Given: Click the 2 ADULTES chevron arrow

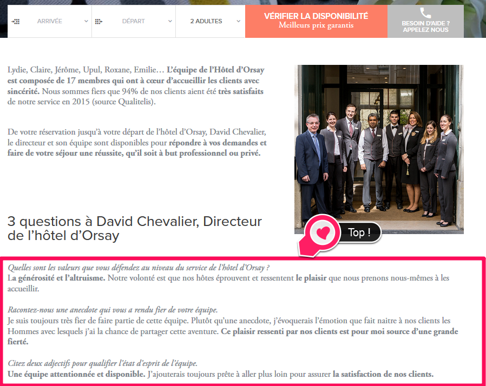Looking at the screenshot, I should [238, 22].
